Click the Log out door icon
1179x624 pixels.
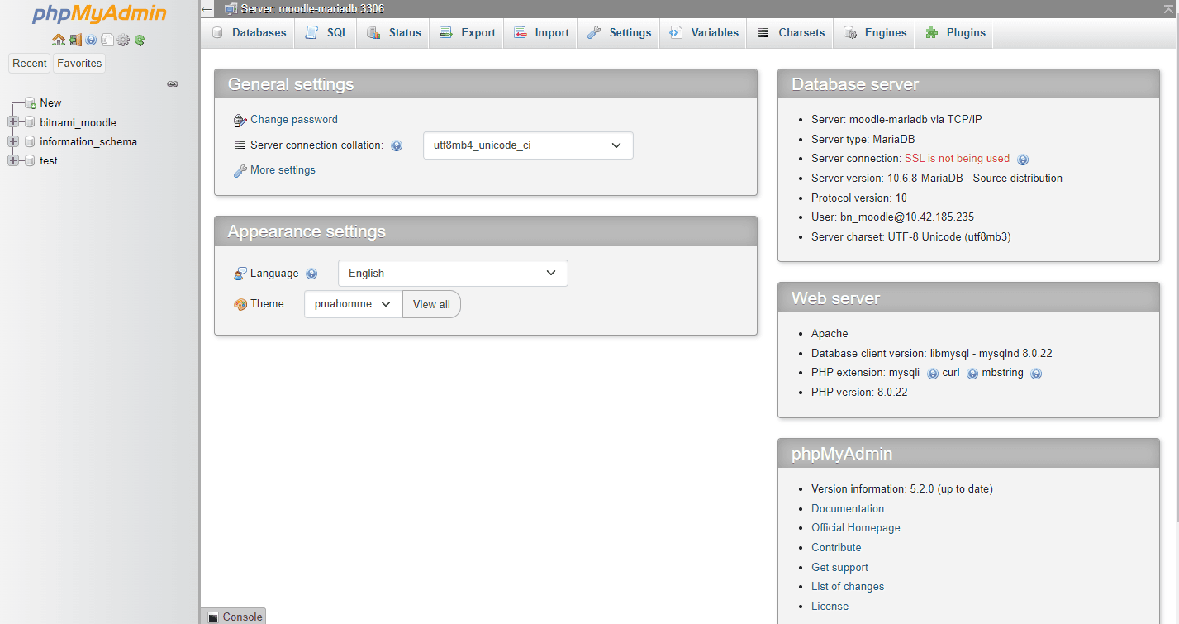[75, 40]
